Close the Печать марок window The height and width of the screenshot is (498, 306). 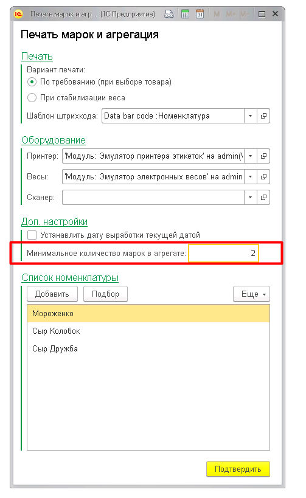pos(275,14)
